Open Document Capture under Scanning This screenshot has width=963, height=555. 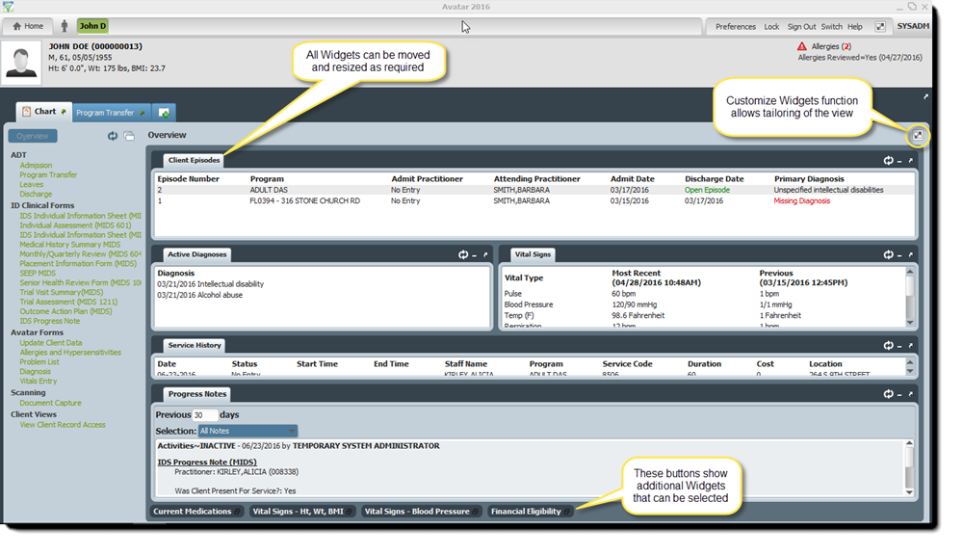click(x=50, y=403)
